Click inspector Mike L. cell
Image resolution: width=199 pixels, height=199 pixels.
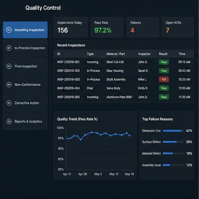coord(143,79)
